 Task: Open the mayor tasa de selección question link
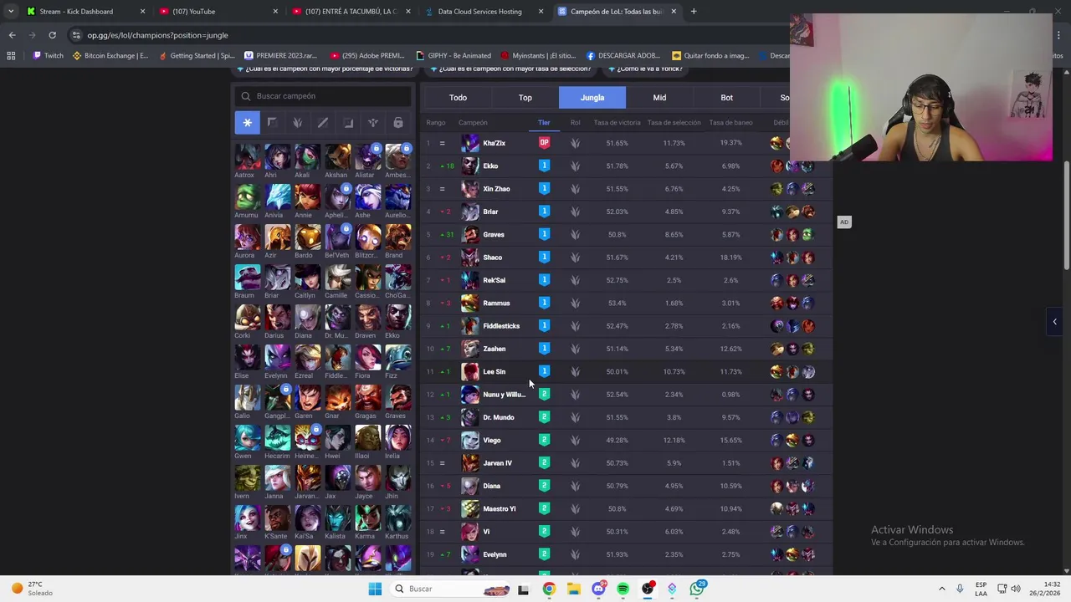coord(511,69)
